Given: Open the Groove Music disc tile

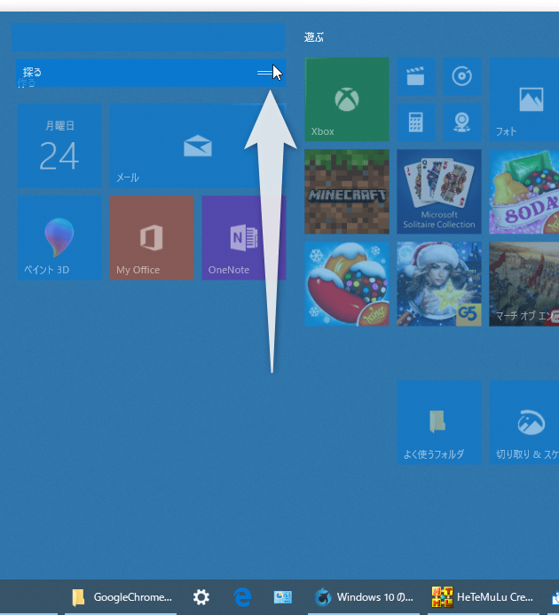Looking at the screenshot, I should click(462, 76).
